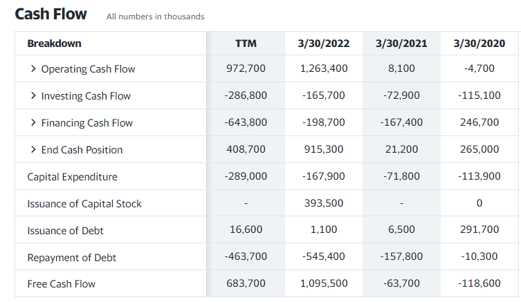Screen dimensions: 521x302
Task: Select the 3/30/2021 column header
Action: tap(401, 44)
